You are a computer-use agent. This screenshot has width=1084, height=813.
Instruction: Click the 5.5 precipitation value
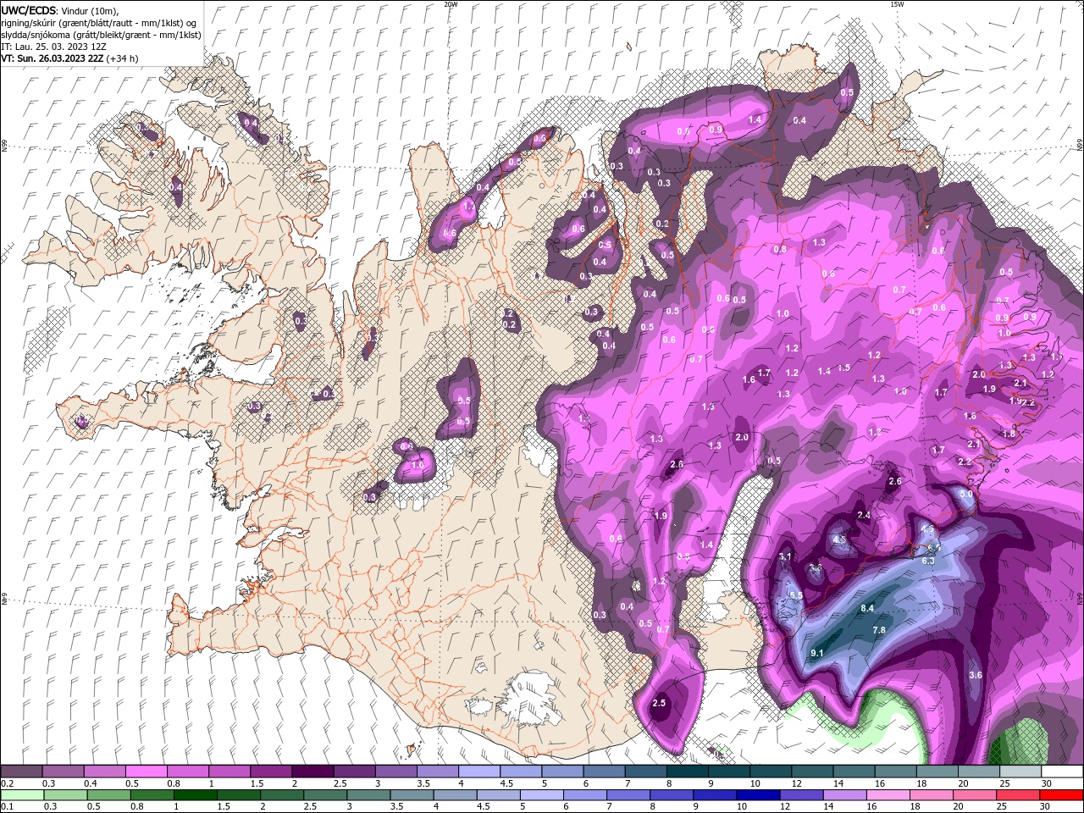(796, 596)
